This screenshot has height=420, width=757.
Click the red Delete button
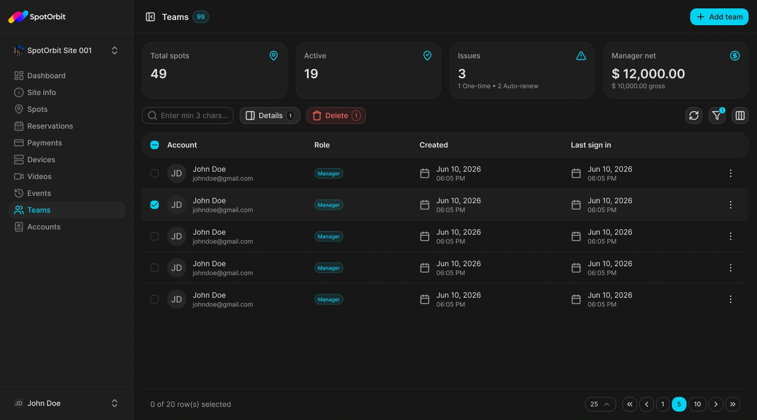336,115
